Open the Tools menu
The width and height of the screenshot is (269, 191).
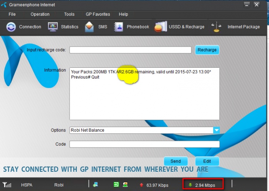pyautogui.click(x=69, y=14)
